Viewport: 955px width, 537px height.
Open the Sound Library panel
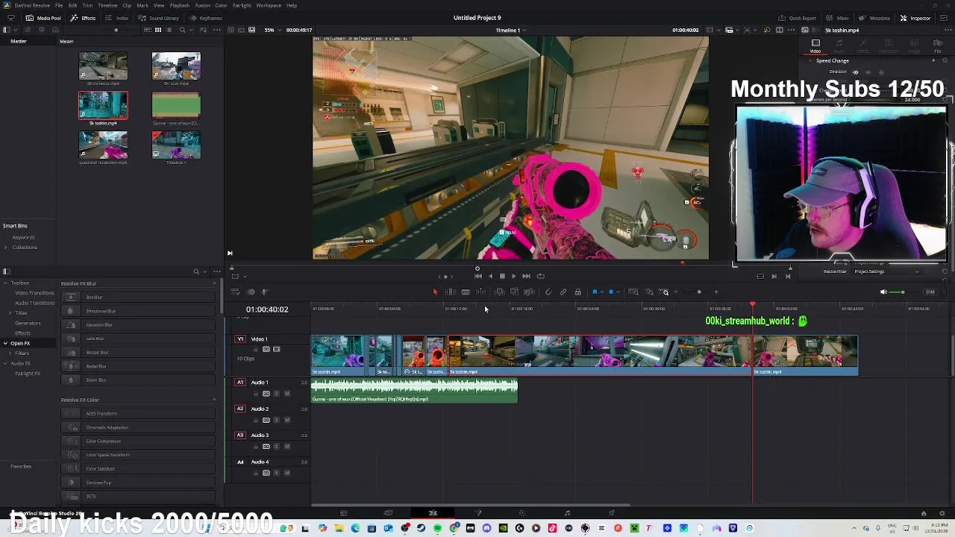coord(159,18)
